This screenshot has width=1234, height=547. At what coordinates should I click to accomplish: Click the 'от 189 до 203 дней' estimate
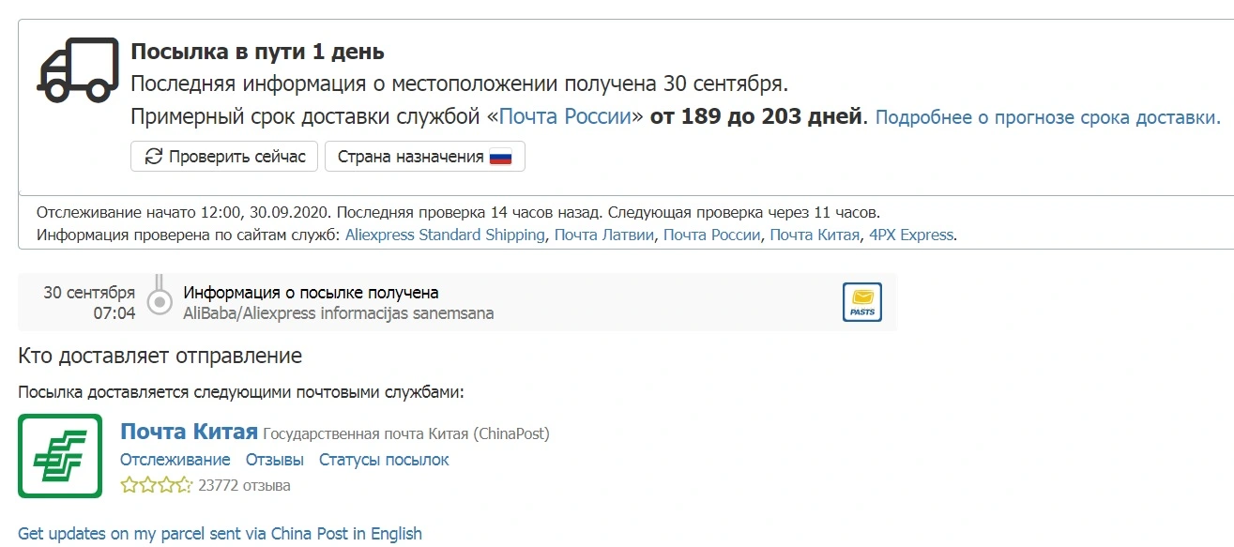pos(756,117)
